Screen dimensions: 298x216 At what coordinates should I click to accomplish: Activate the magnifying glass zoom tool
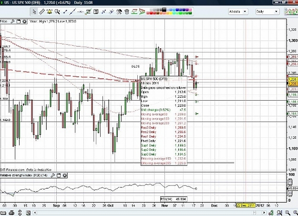(57, 11)
